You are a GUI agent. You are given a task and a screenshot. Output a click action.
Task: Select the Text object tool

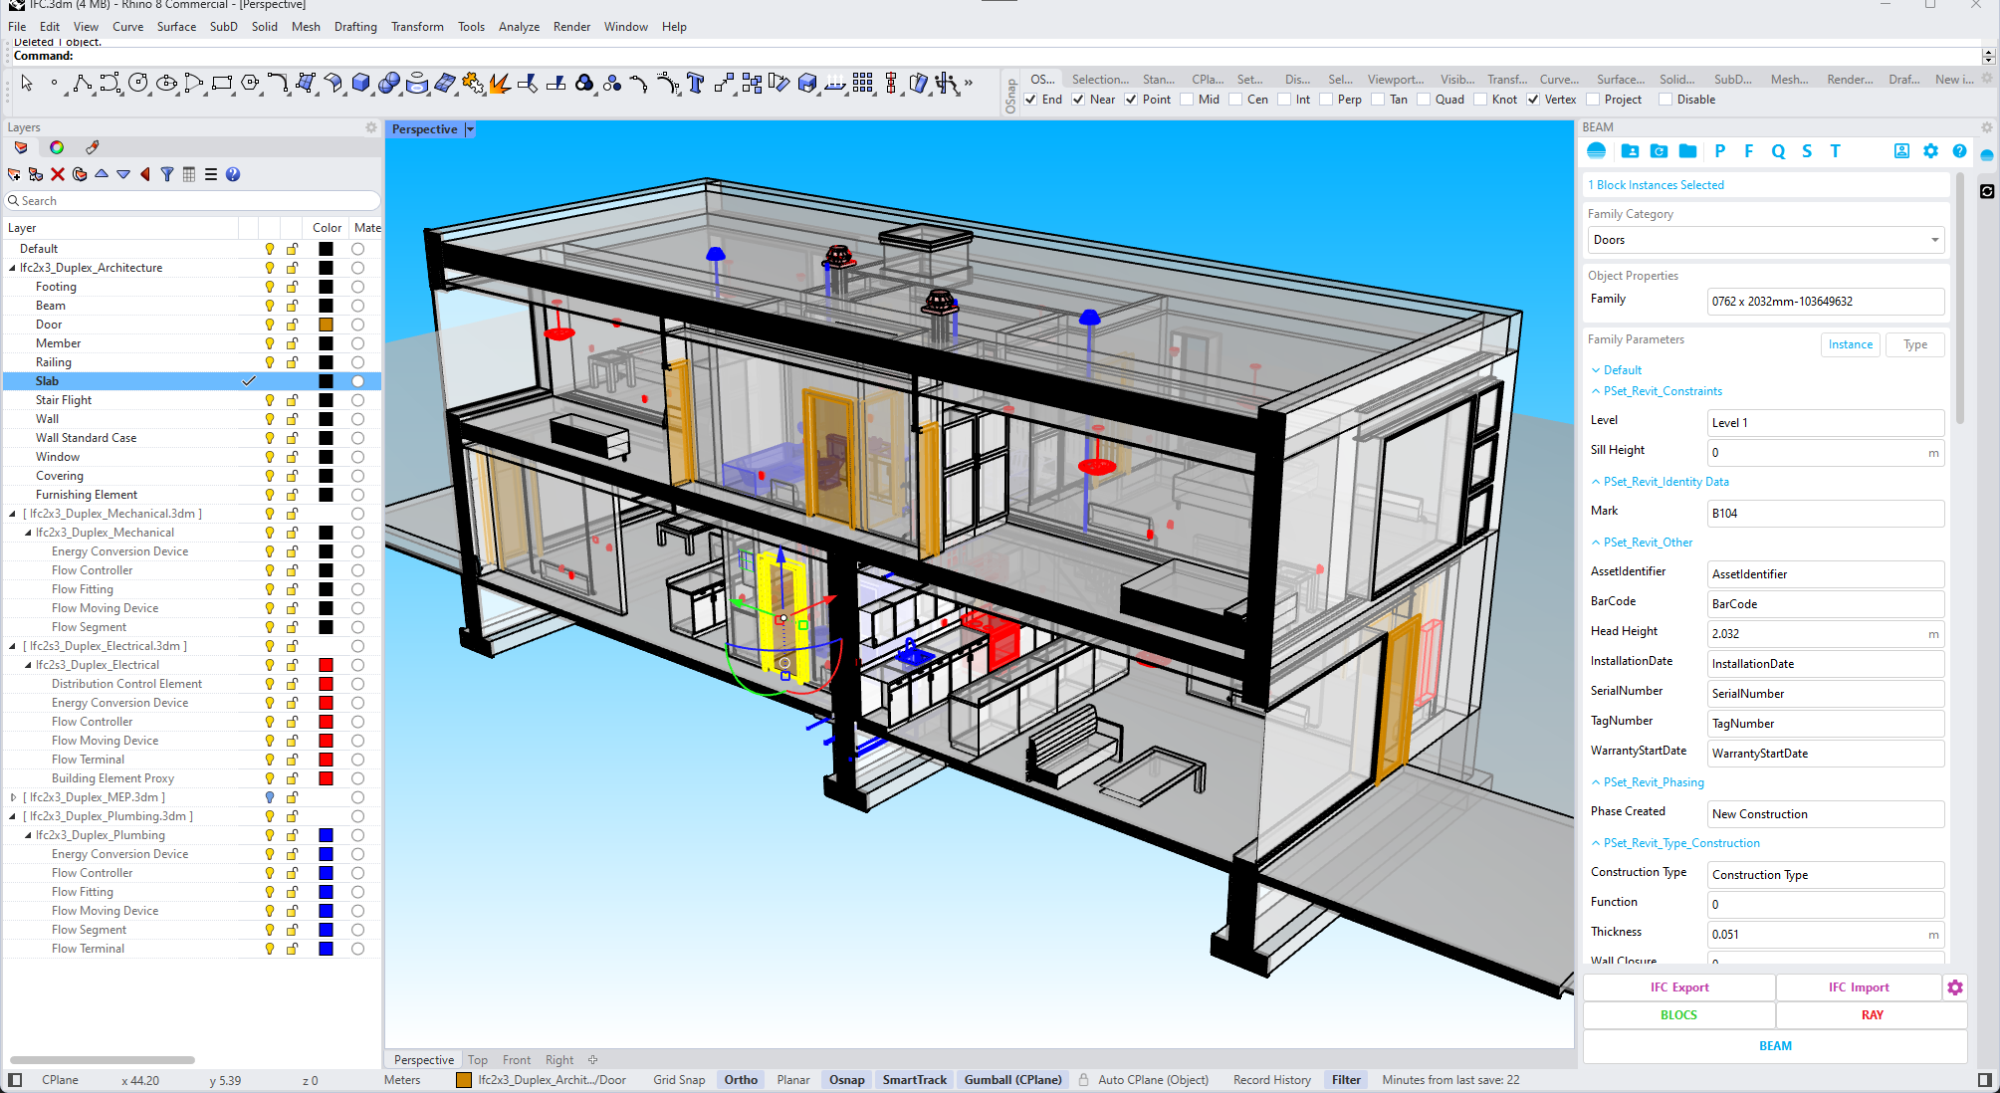695,84
